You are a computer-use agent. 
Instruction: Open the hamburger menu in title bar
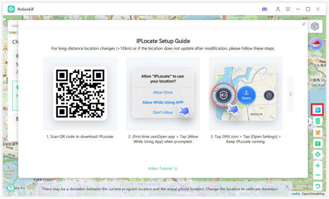click(x=288, y=9)
